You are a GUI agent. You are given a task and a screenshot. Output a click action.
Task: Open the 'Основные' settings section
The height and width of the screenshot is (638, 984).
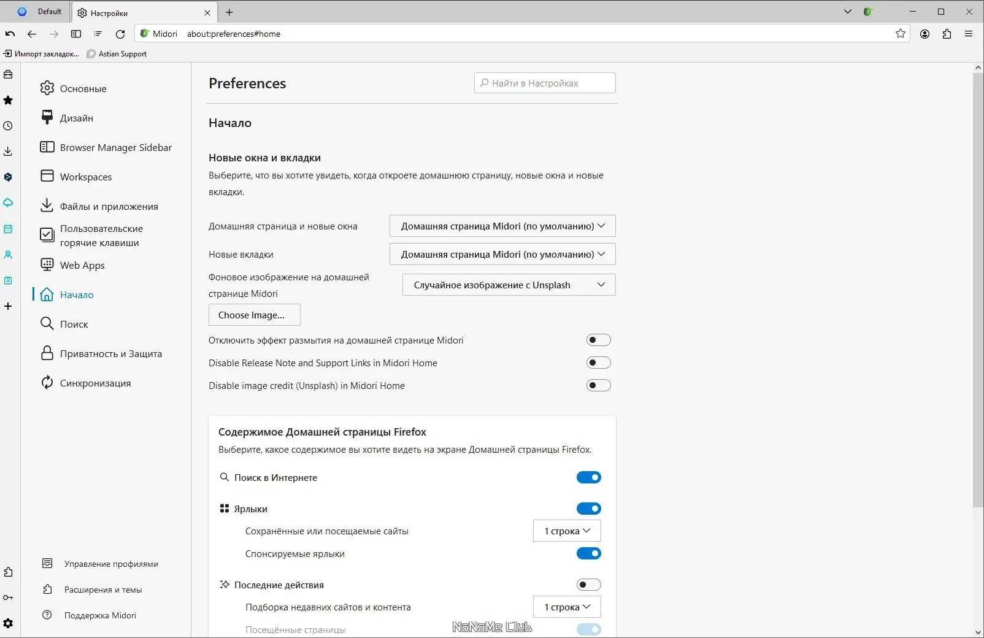(x=106, y=88)
